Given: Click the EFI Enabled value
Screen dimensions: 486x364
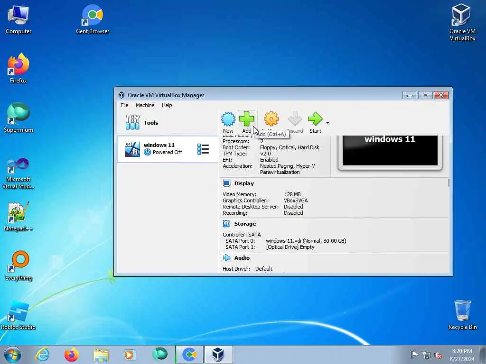Looking at the screenshot, I should 269,160.
